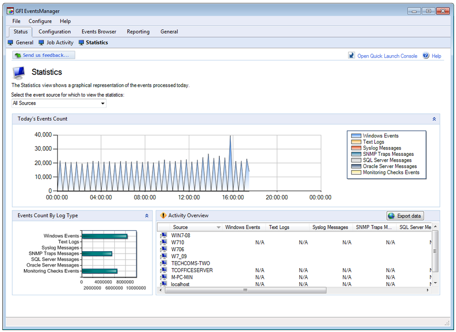The height and width of the screenshot is (332, 456).
Task: Select the TECHCOMS-TWO source row
Action: (295, 263)
